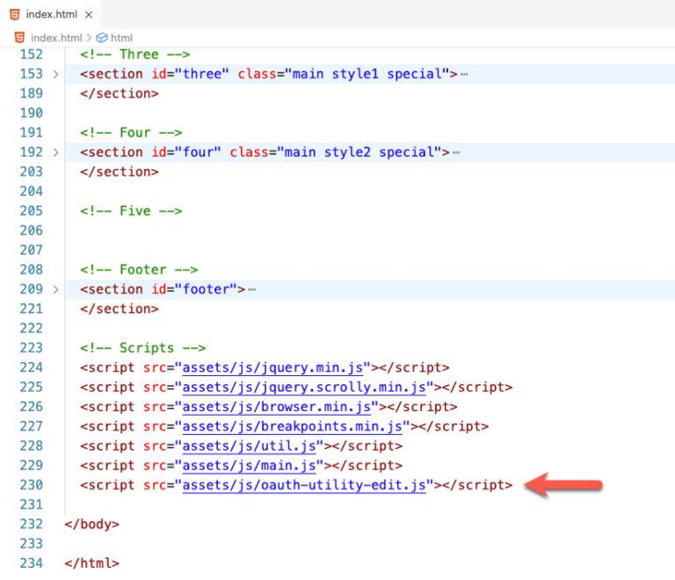The image size is (675, 580).
Task: Click the folded ellipsis after the section "four" tag
Action: tap(456, 153)
